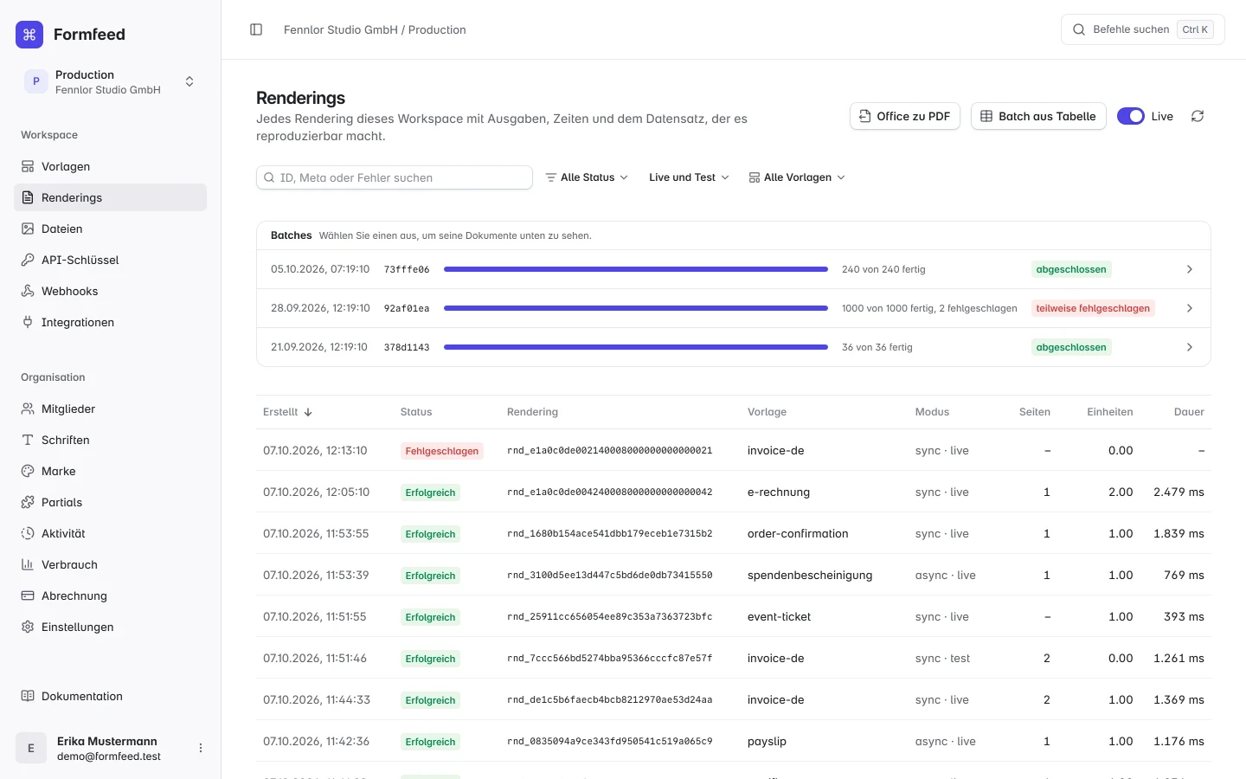The height and width of the screenshot is (779, 1246).
Task: Click the Einstellungen gear icon
Action: point(28,627)
